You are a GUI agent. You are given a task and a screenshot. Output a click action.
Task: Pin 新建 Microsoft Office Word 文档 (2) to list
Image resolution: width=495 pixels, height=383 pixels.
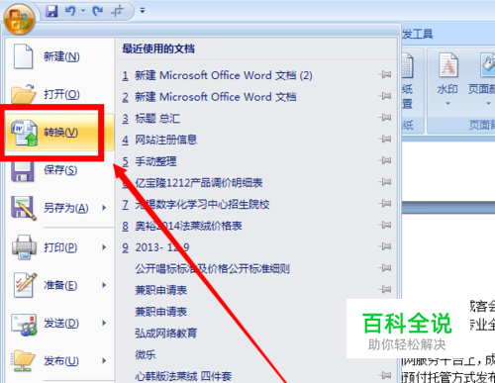tap(384, 74)
